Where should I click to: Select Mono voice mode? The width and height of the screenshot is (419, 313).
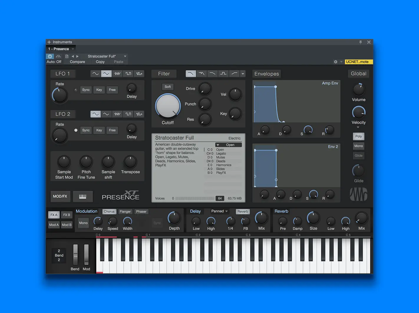[359, 146]
